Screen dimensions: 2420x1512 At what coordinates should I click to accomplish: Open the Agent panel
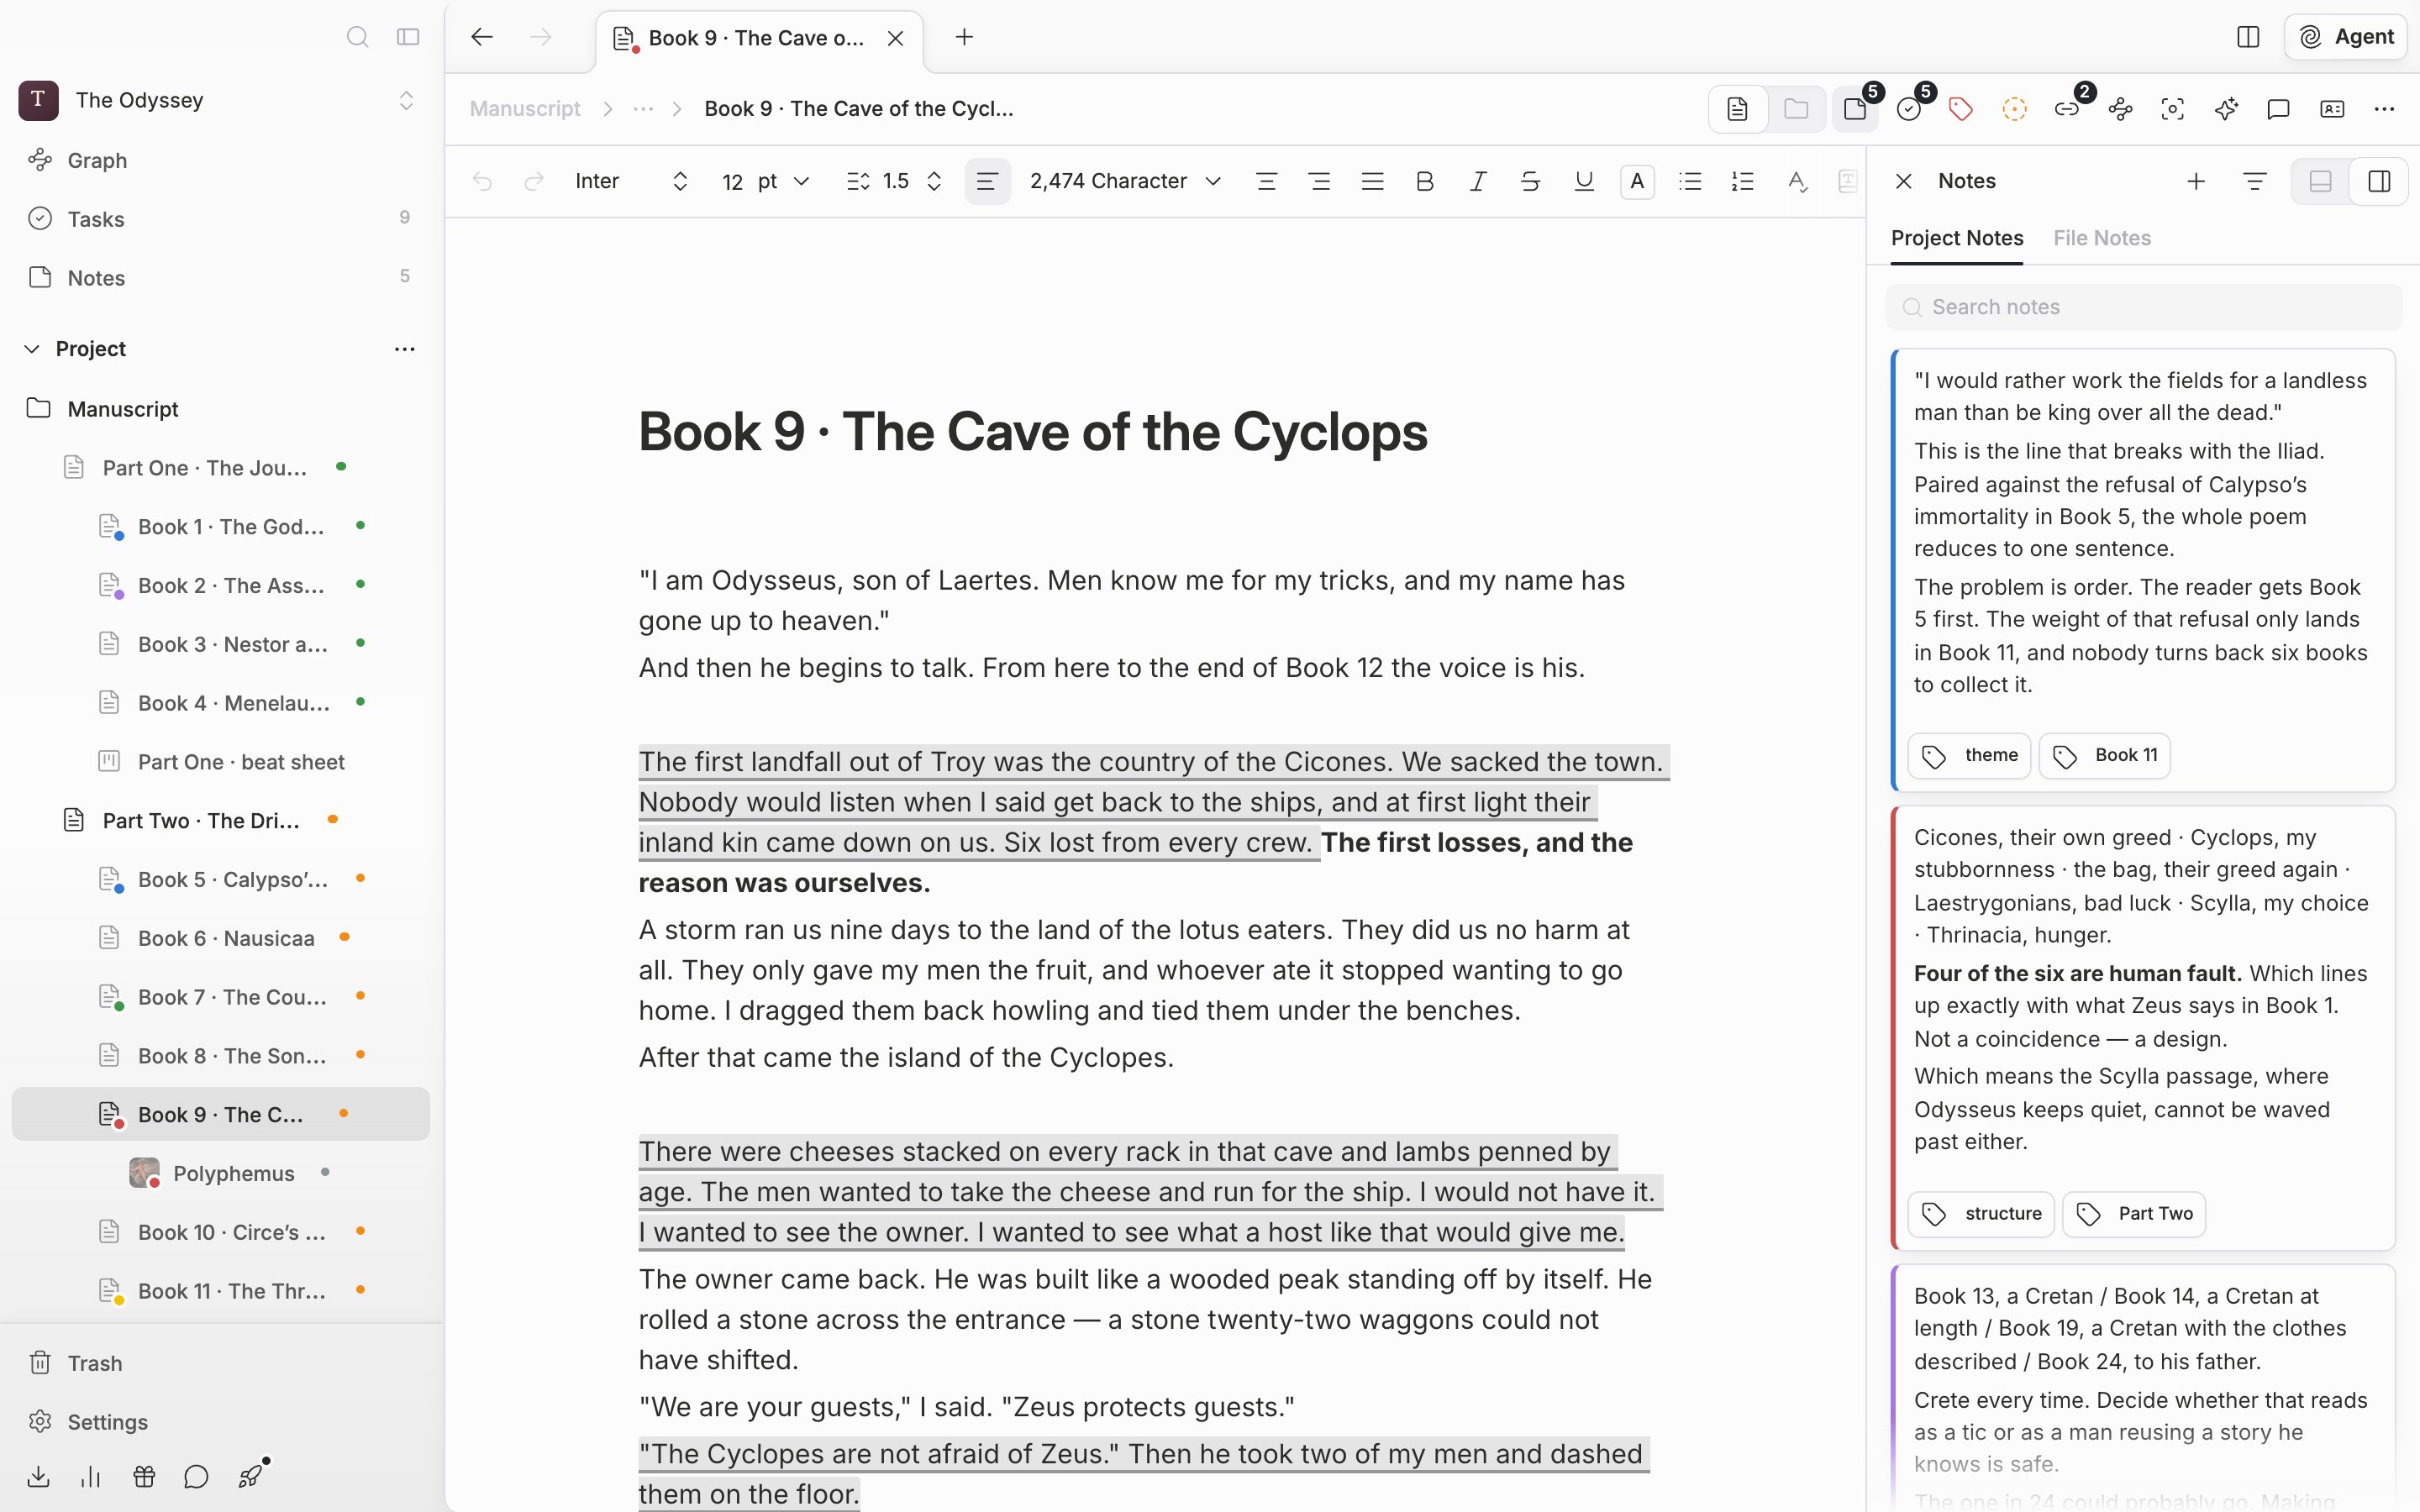click(x=2346, y=37)
